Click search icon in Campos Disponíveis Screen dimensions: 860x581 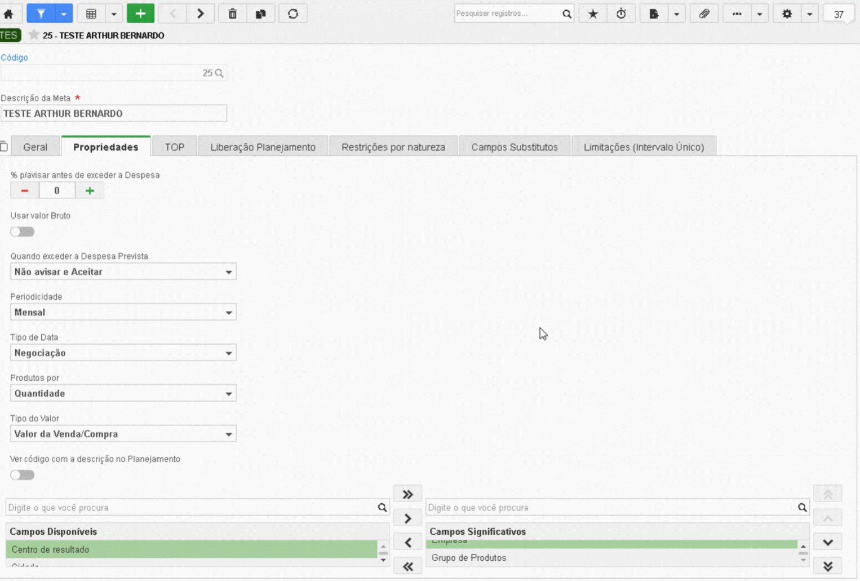(382, 508)
